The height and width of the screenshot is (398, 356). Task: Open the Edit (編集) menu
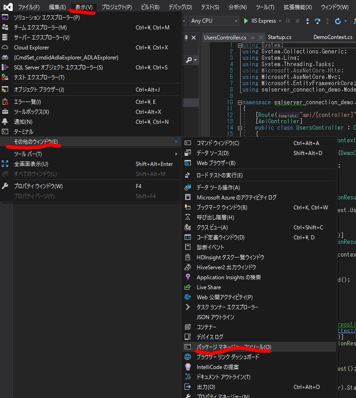point(57,7)
